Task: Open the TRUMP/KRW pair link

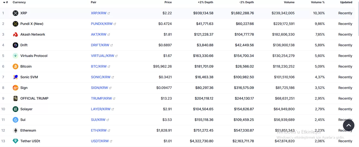Action: pyautogui.click(x=101, y=99)
